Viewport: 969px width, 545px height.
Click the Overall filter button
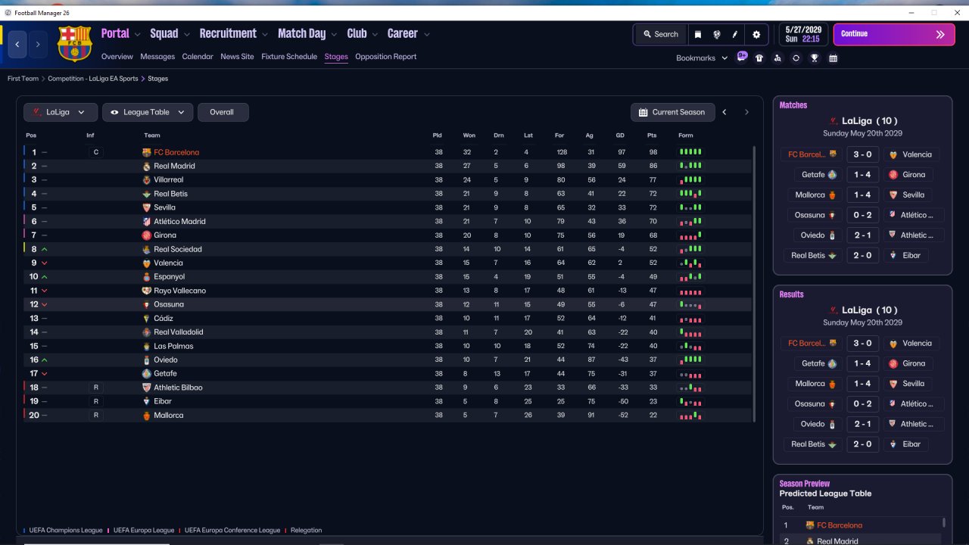pos(223,112)
